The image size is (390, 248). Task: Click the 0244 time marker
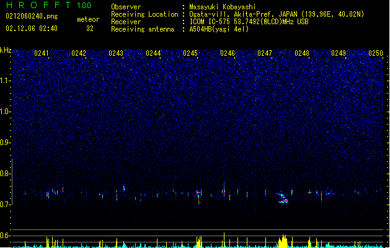tap(153, 53)
